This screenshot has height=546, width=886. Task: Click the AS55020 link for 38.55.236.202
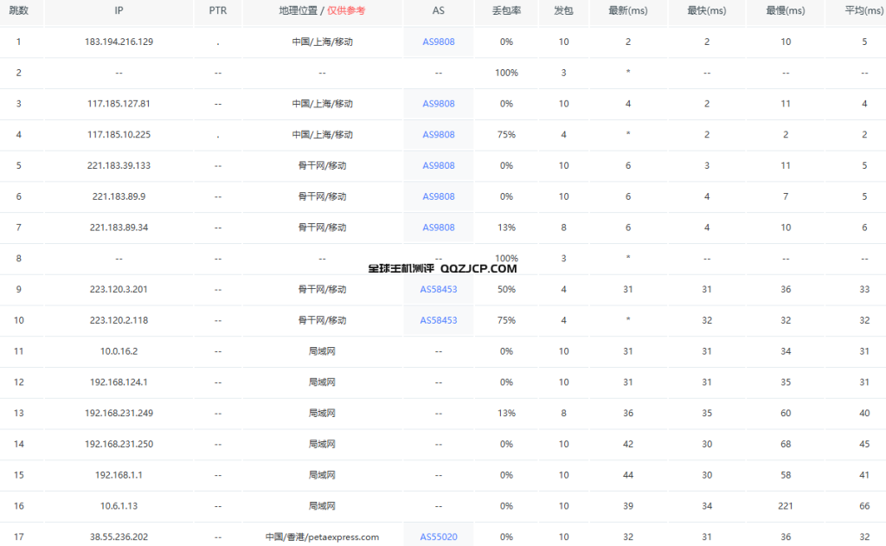[438, 536]
